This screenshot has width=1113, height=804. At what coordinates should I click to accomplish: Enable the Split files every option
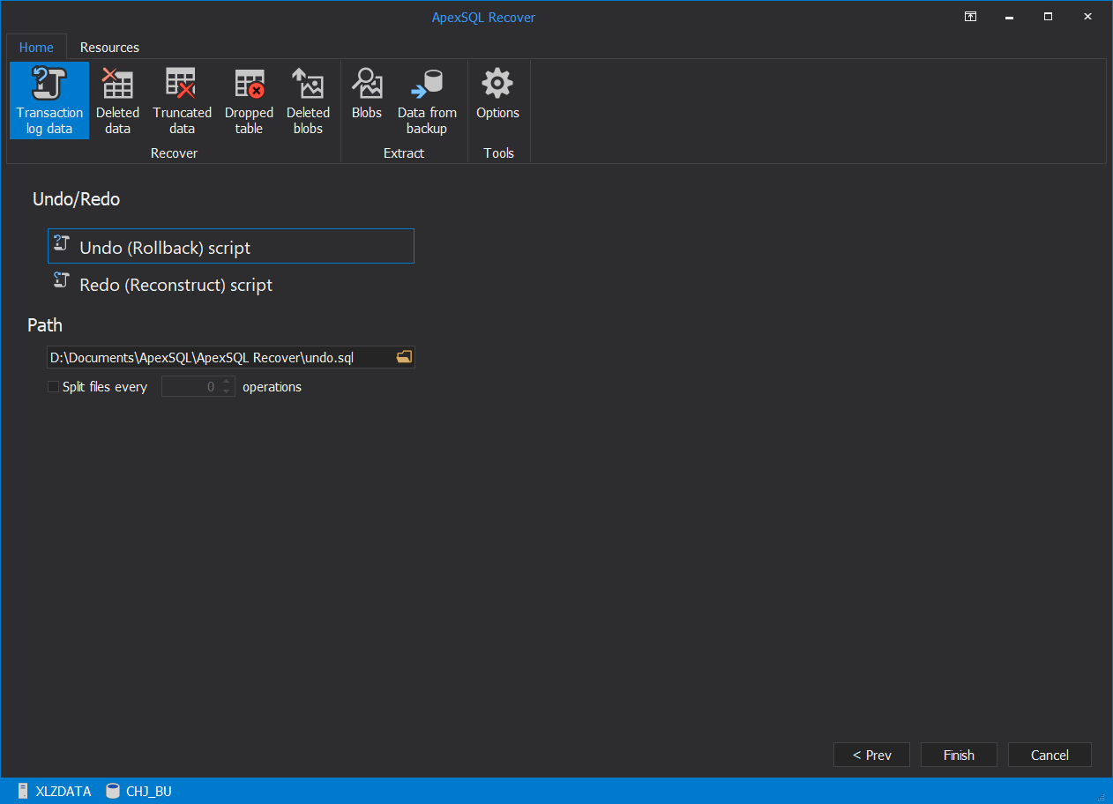click(x=53, y=386)
